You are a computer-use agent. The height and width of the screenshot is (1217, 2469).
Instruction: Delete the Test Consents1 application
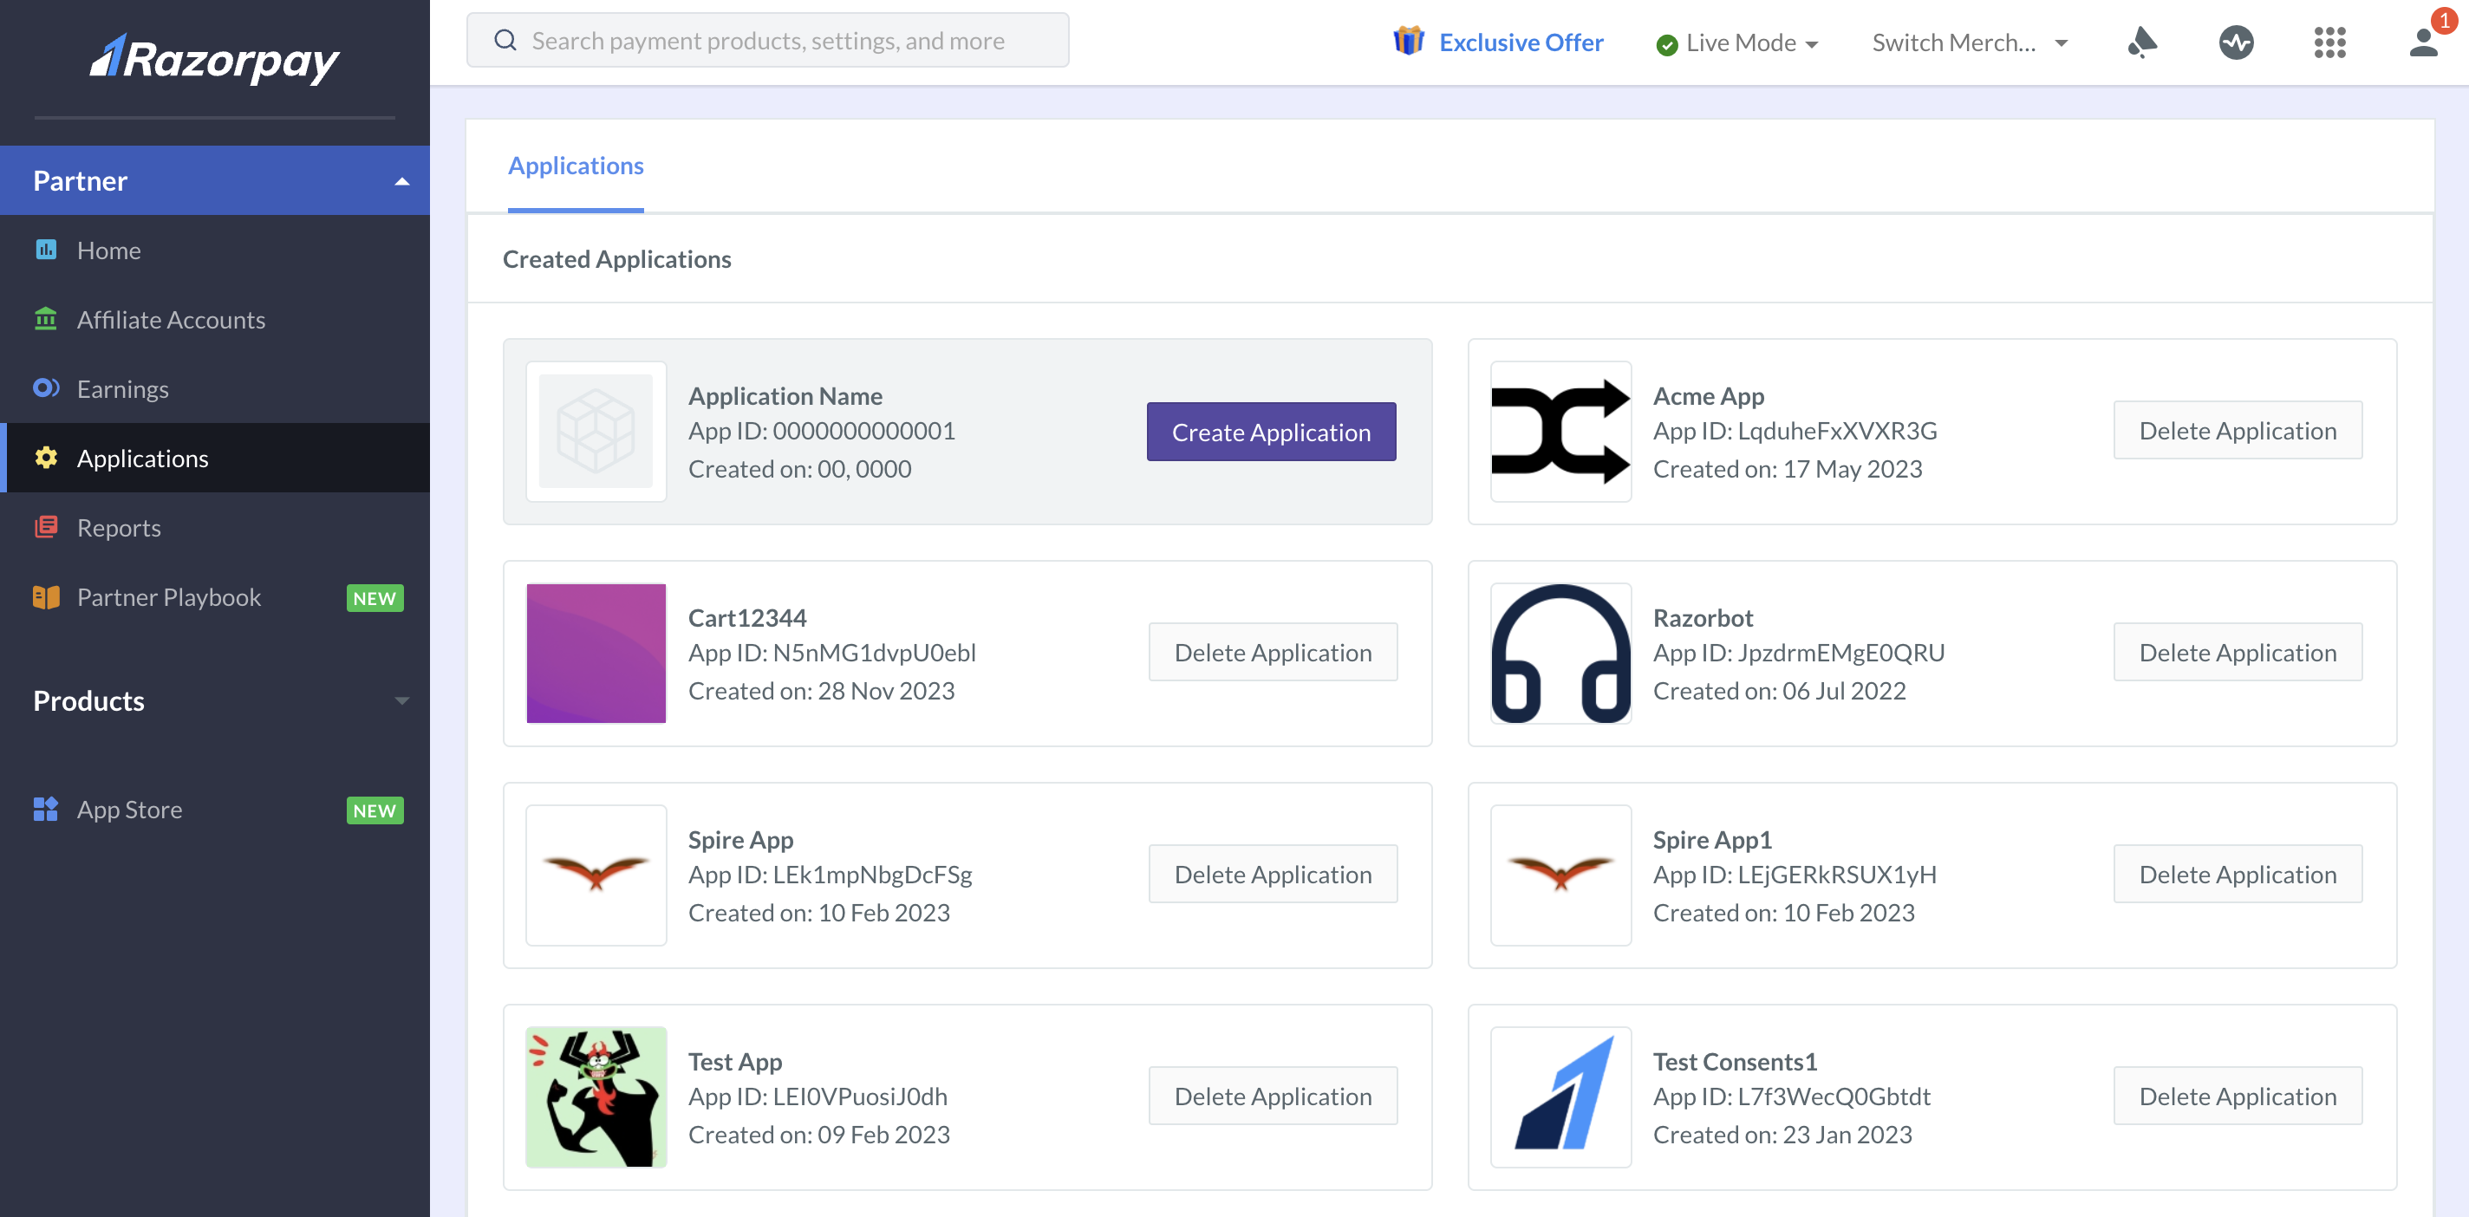(2238, 1096)
